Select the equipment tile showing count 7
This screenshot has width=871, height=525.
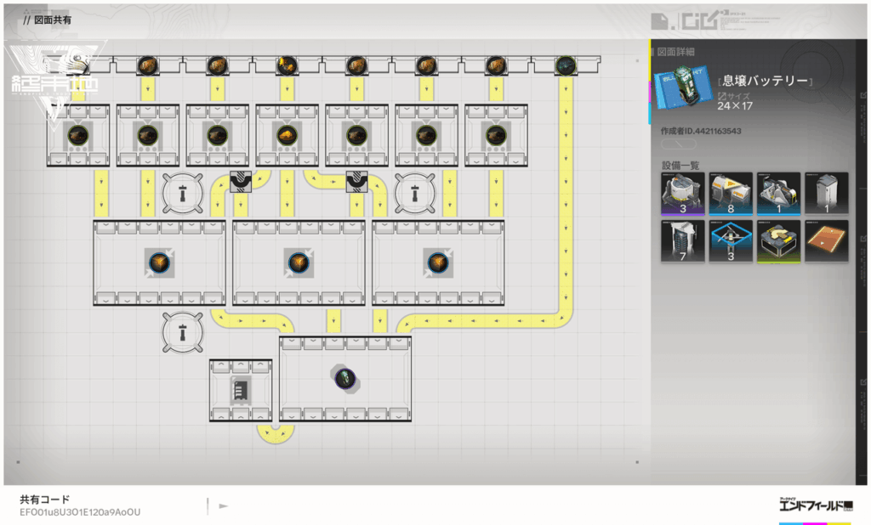pos(683,241)
